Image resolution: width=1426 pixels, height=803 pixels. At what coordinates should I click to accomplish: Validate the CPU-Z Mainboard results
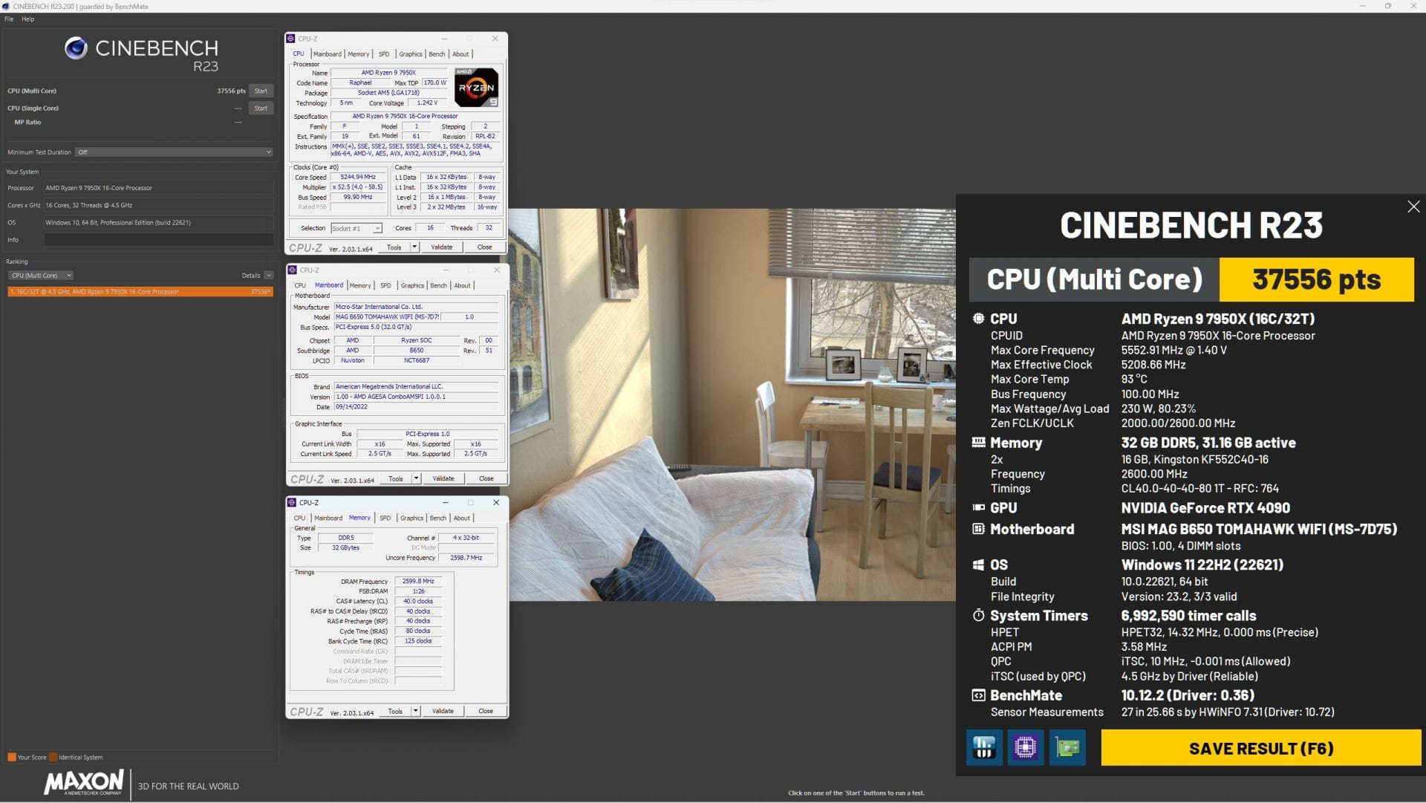pos(443,478)
